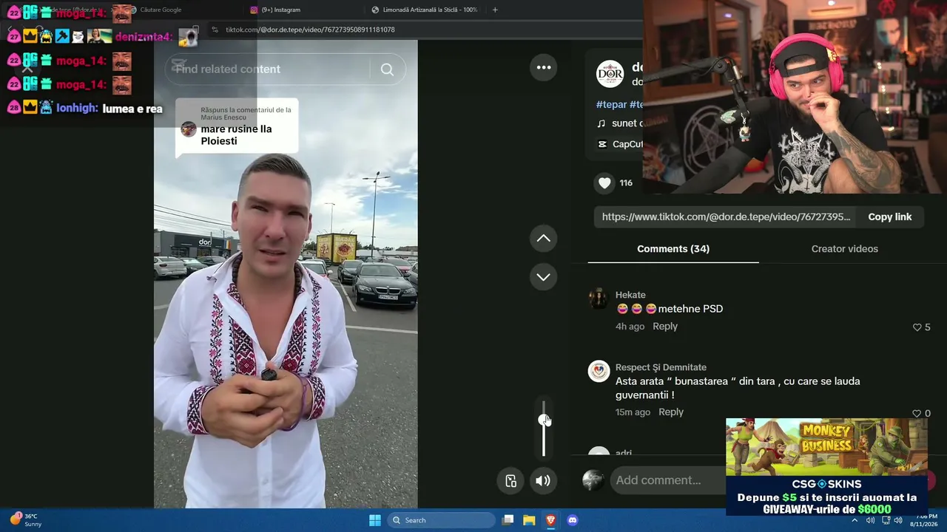Open the Hekate username link

(630, 295)
